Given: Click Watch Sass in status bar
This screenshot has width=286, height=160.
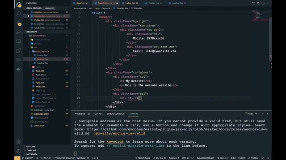Looking at the screenshot, I should (x=143, y=158).
